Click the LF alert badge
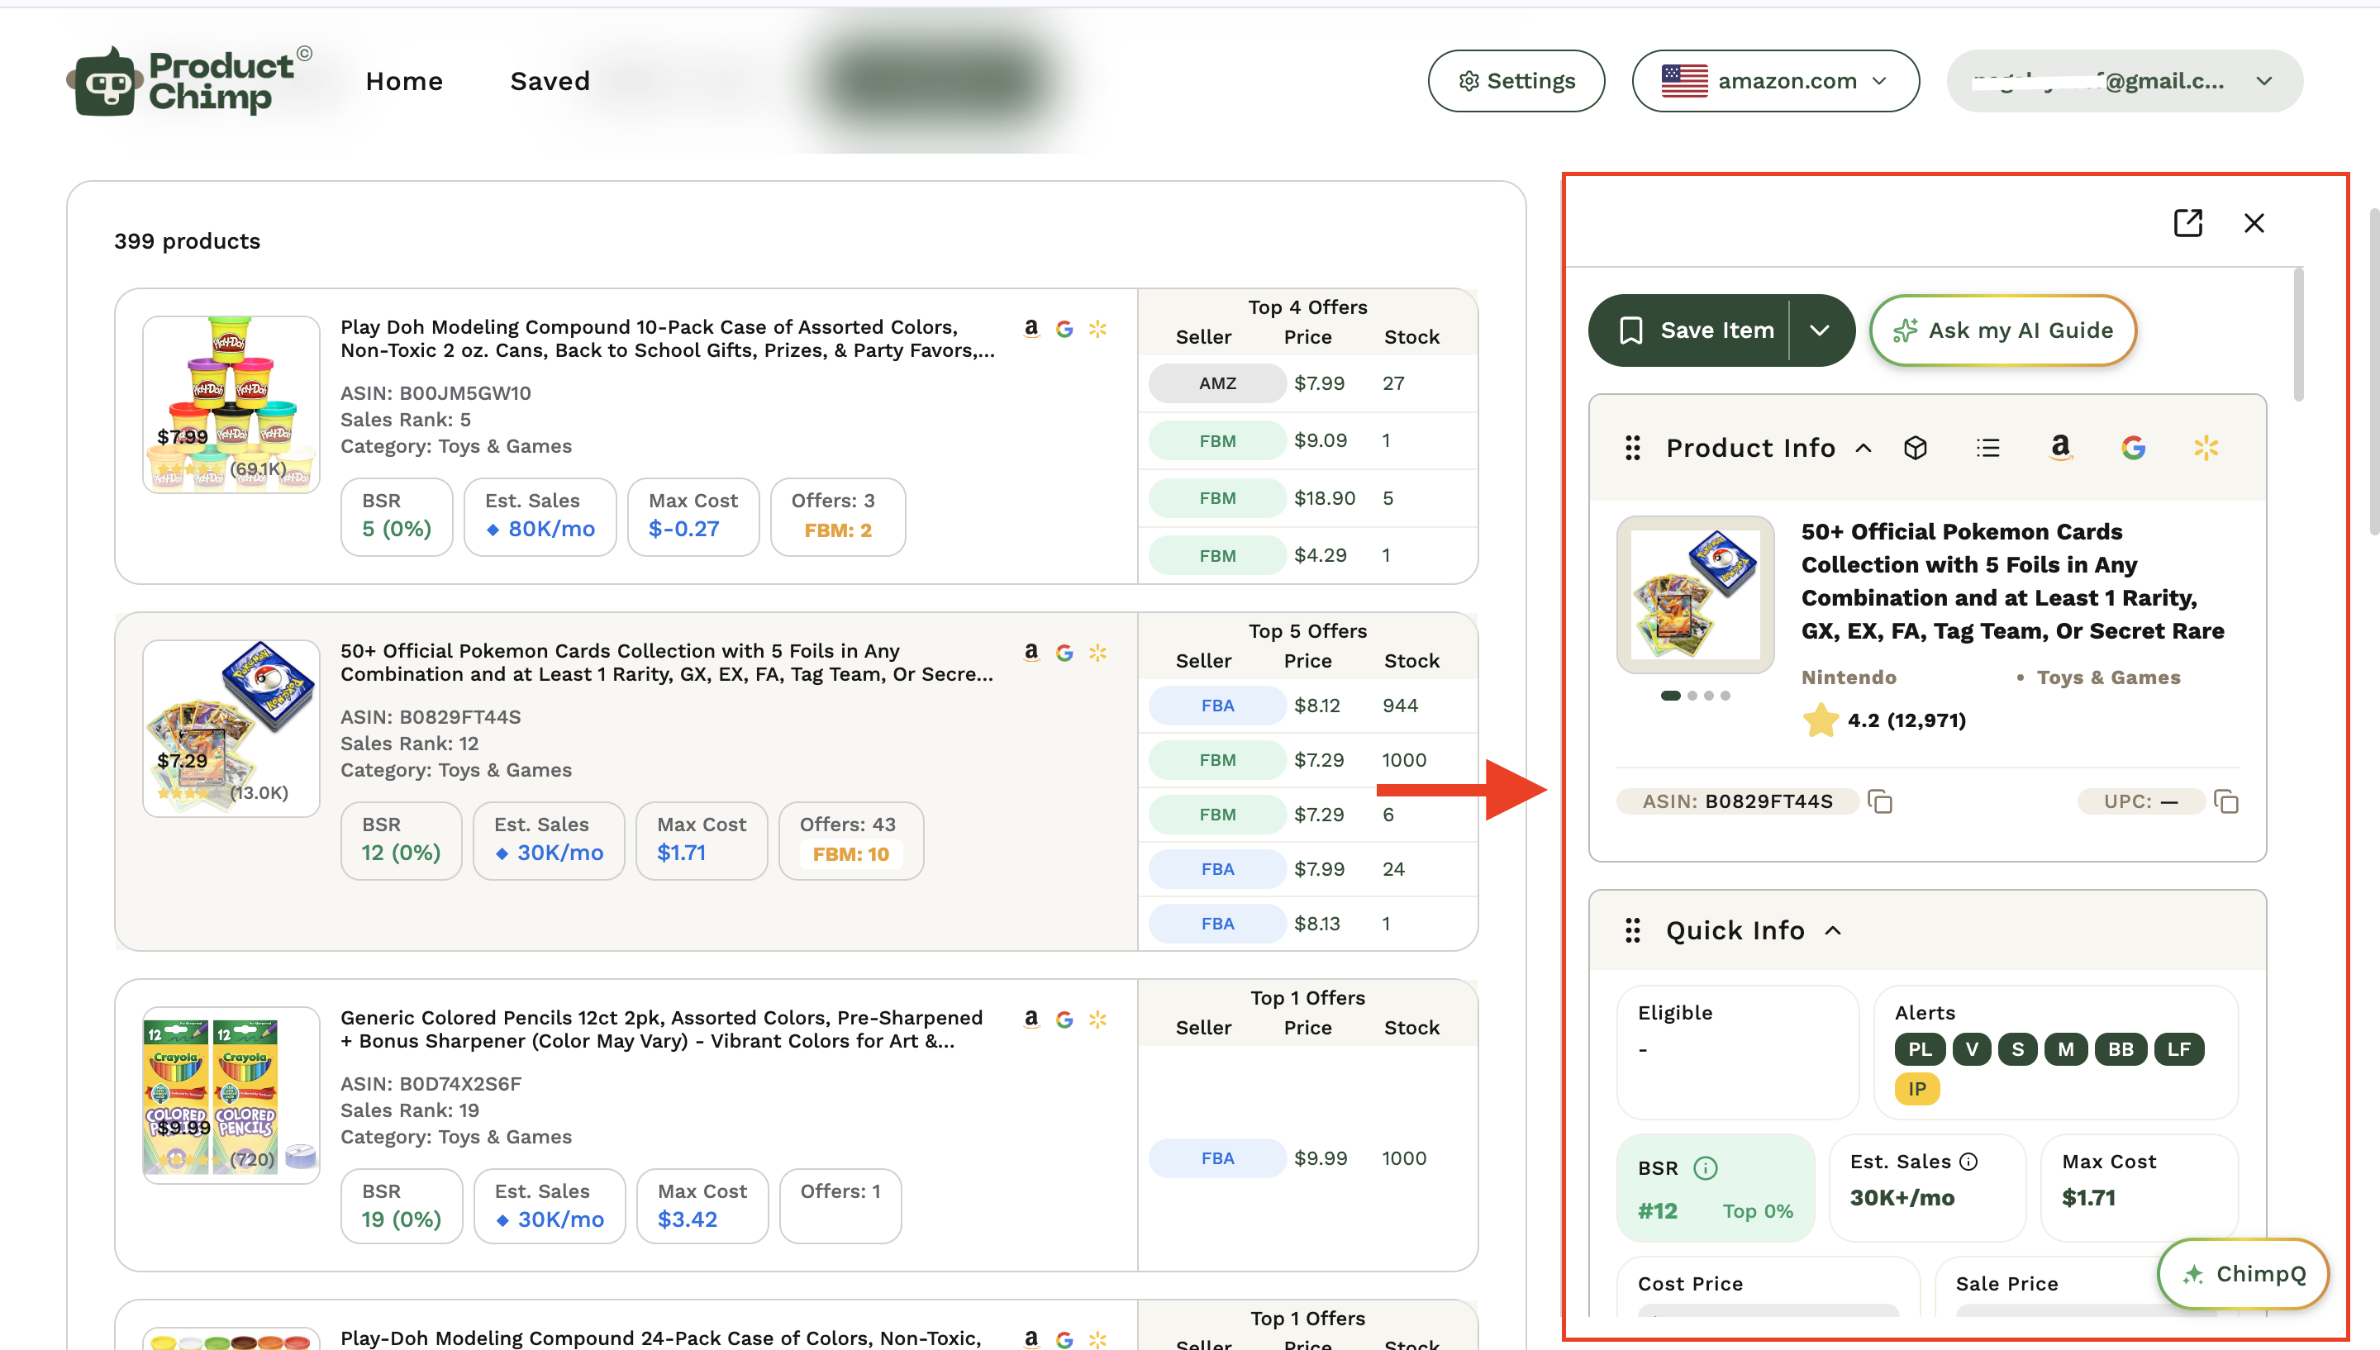 (x=2179, y=1049)
